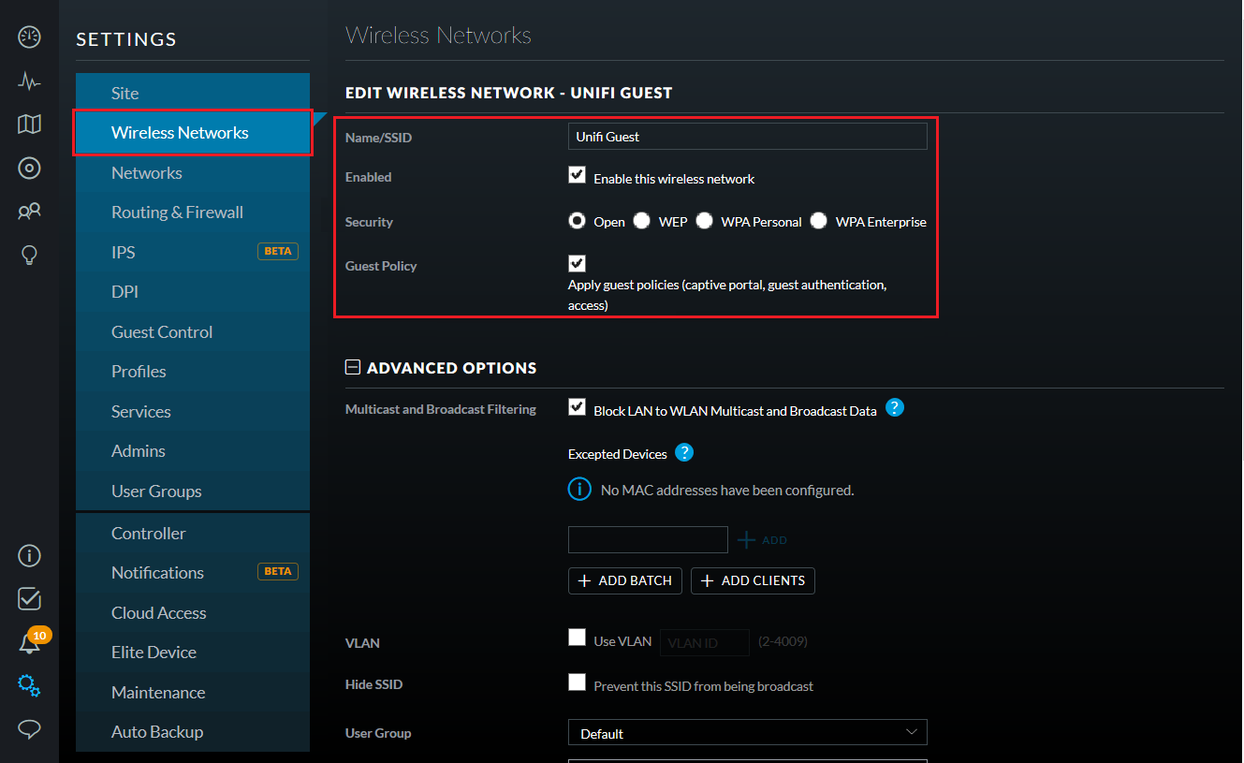Open Guest Control settings
The height and width of the screenshot is (763, 1244).
[193, 331]
